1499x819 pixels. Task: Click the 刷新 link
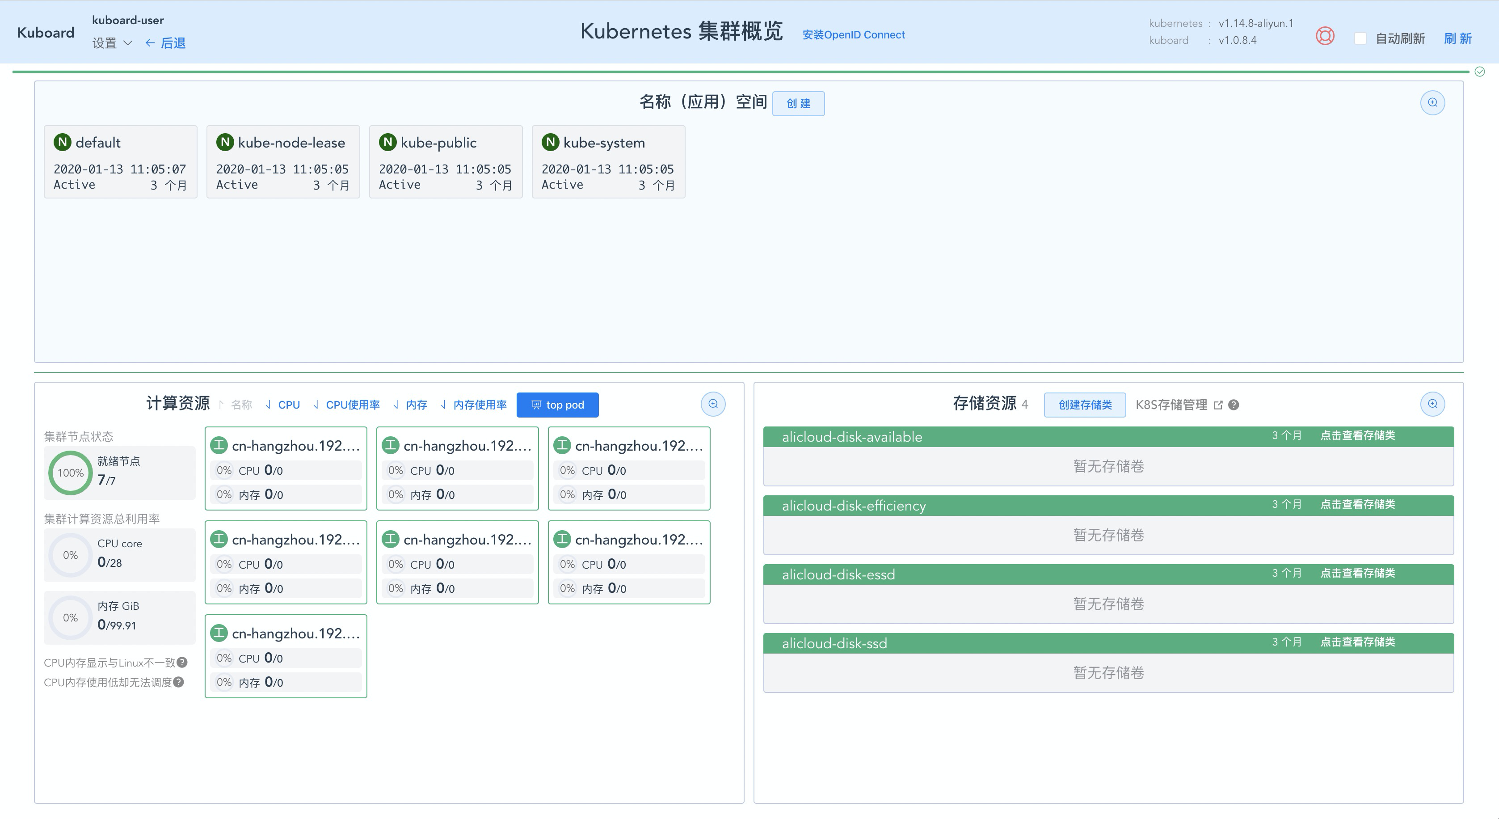coord(1458,39)
